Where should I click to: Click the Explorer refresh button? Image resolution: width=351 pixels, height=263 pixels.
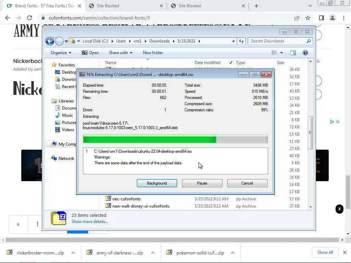click(x=241, y=41)
